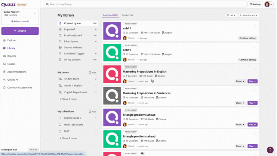The width and height of the screenshot is (277, 156).
Task: Expand Show 3 more under My collections
Action: [x=68, y=138]
